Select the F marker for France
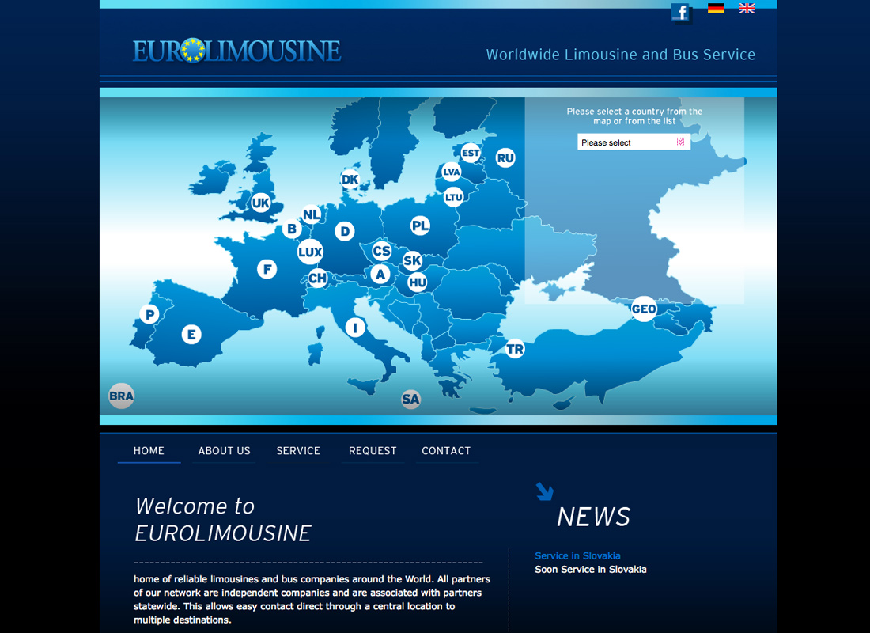 [267, 269]
